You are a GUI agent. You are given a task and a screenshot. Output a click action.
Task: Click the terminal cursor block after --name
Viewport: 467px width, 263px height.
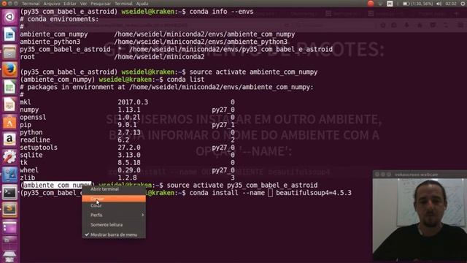click(270, 193)
